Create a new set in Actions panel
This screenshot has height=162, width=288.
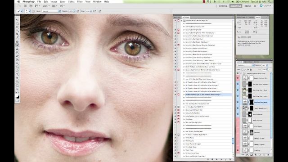click(221, 159)
